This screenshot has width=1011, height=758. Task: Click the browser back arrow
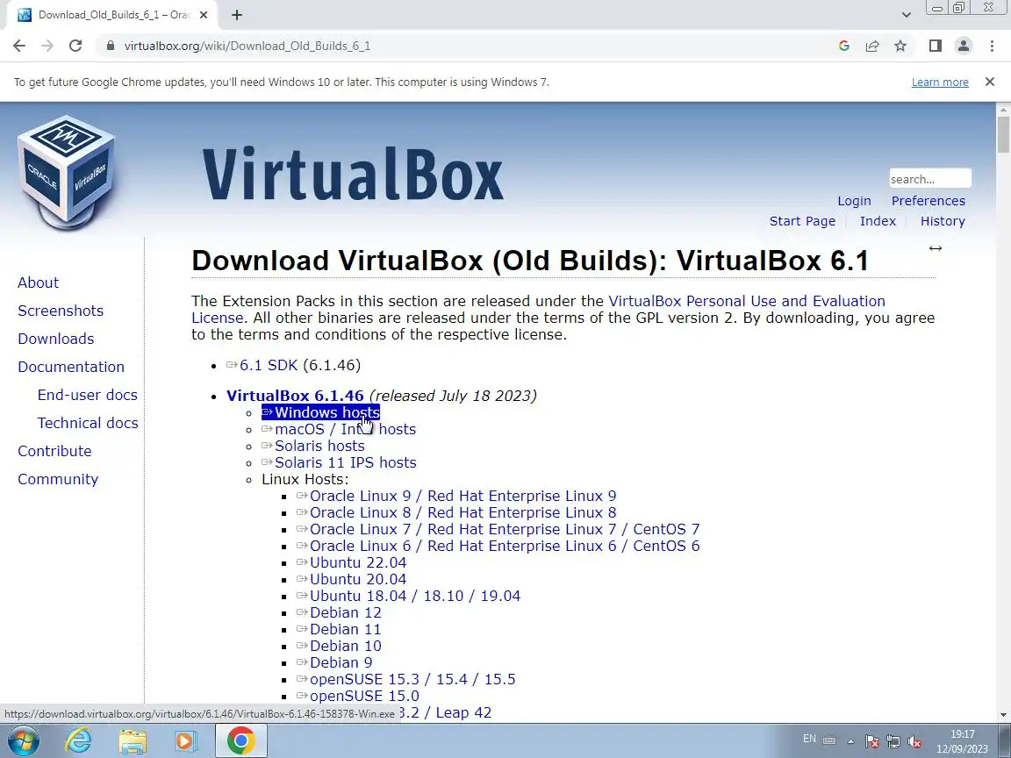point(19,46)
